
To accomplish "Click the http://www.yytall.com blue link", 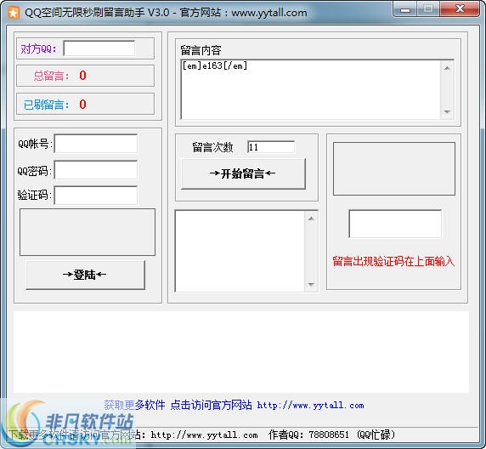I will pyautogui.click(x=311, y=406).
